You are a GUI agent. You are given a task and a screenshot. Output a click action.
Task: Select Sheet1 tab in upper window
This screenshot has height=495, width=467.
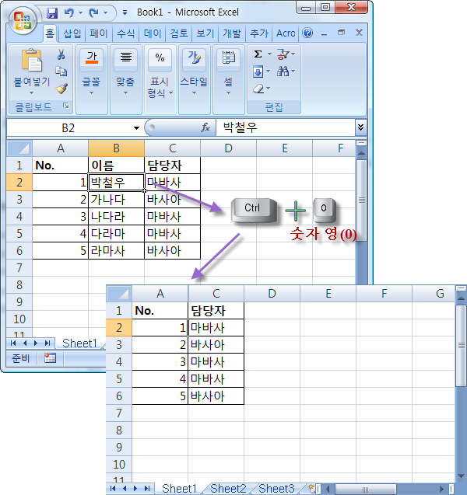coord(79,343)
